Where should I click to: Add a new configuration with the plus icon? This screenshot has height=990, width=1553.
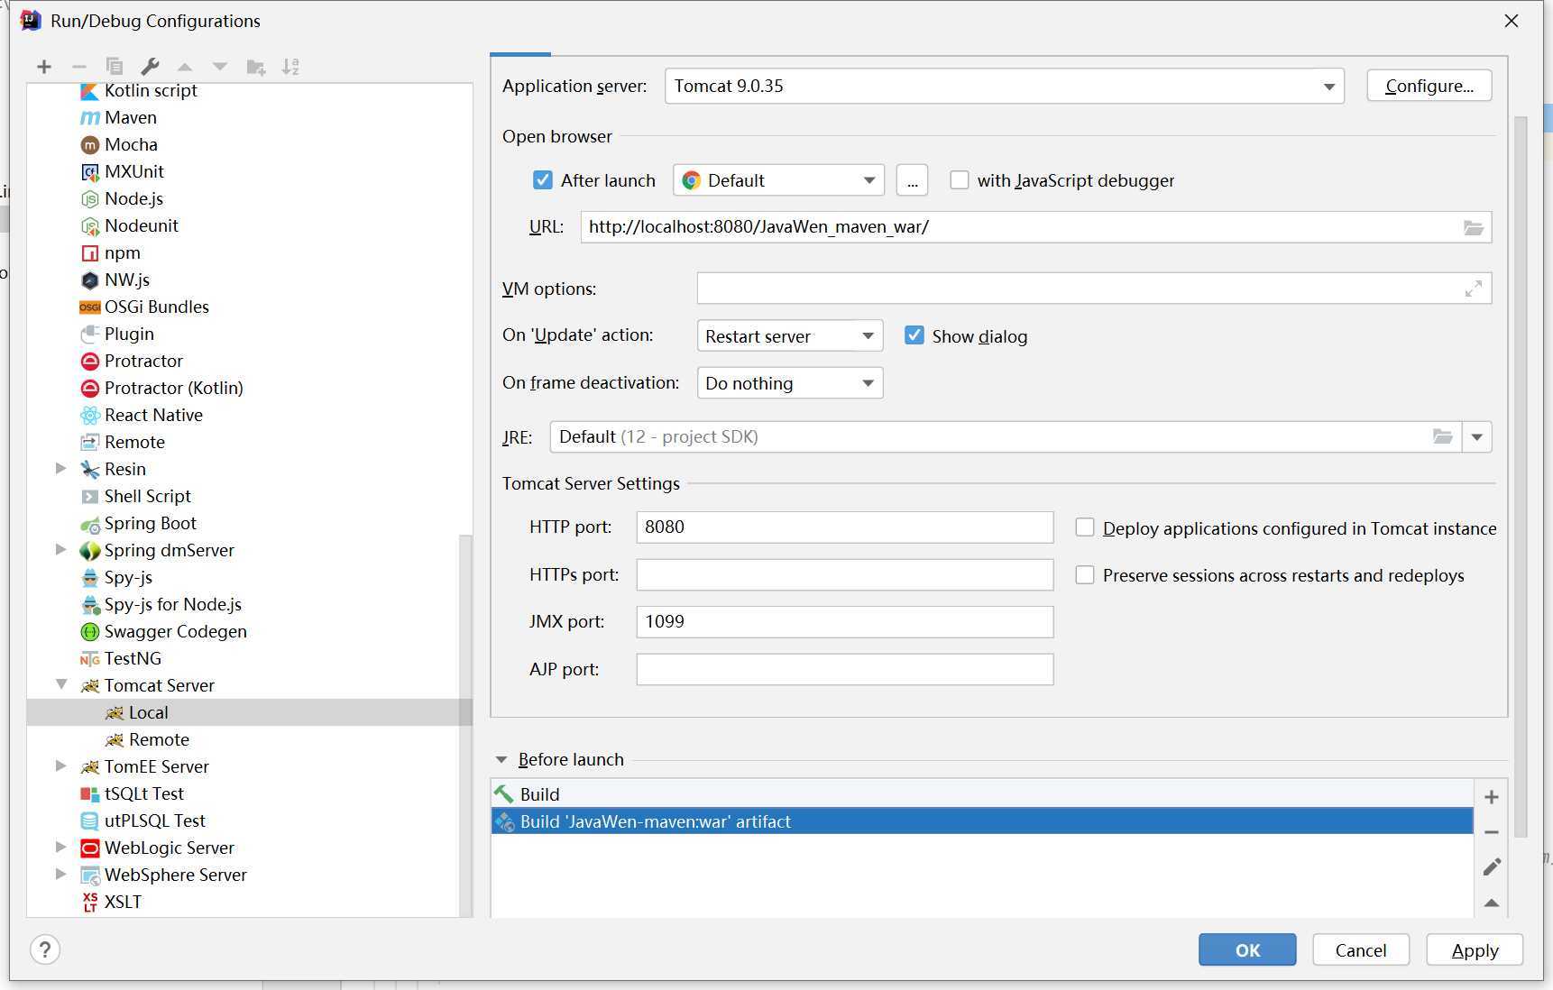click(44, 67)
